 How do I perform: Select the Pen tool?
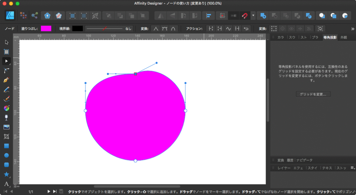pos(6,80)
